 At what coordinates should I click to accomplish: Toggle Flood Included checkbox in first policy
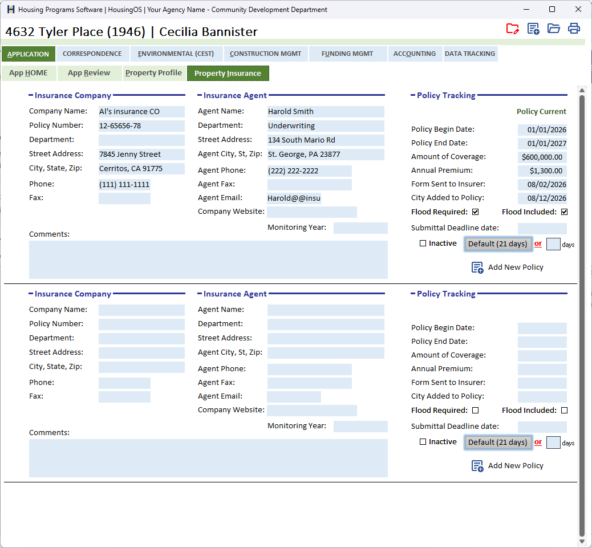click(x=564, y=212)
